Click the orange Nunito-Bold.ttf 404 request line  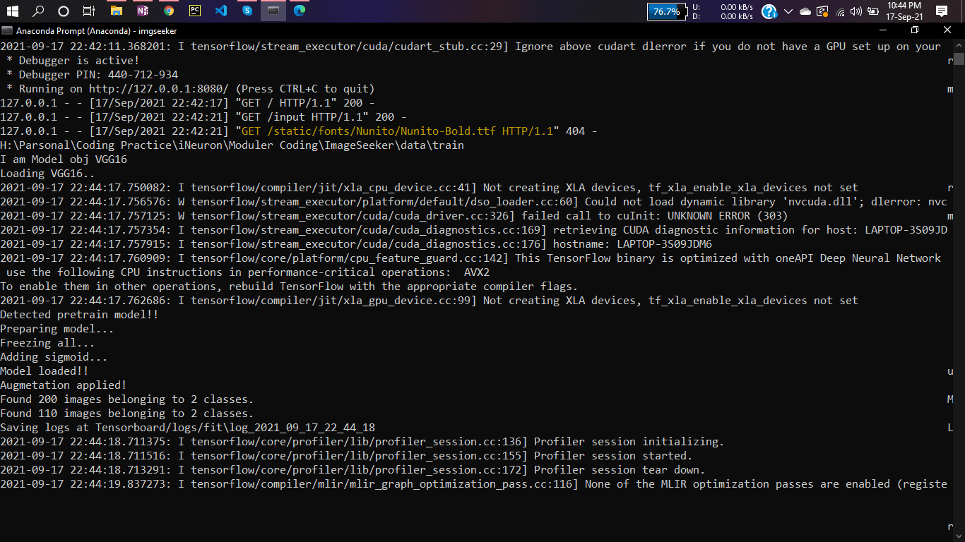pyautogui.click(x=299, y=131)
